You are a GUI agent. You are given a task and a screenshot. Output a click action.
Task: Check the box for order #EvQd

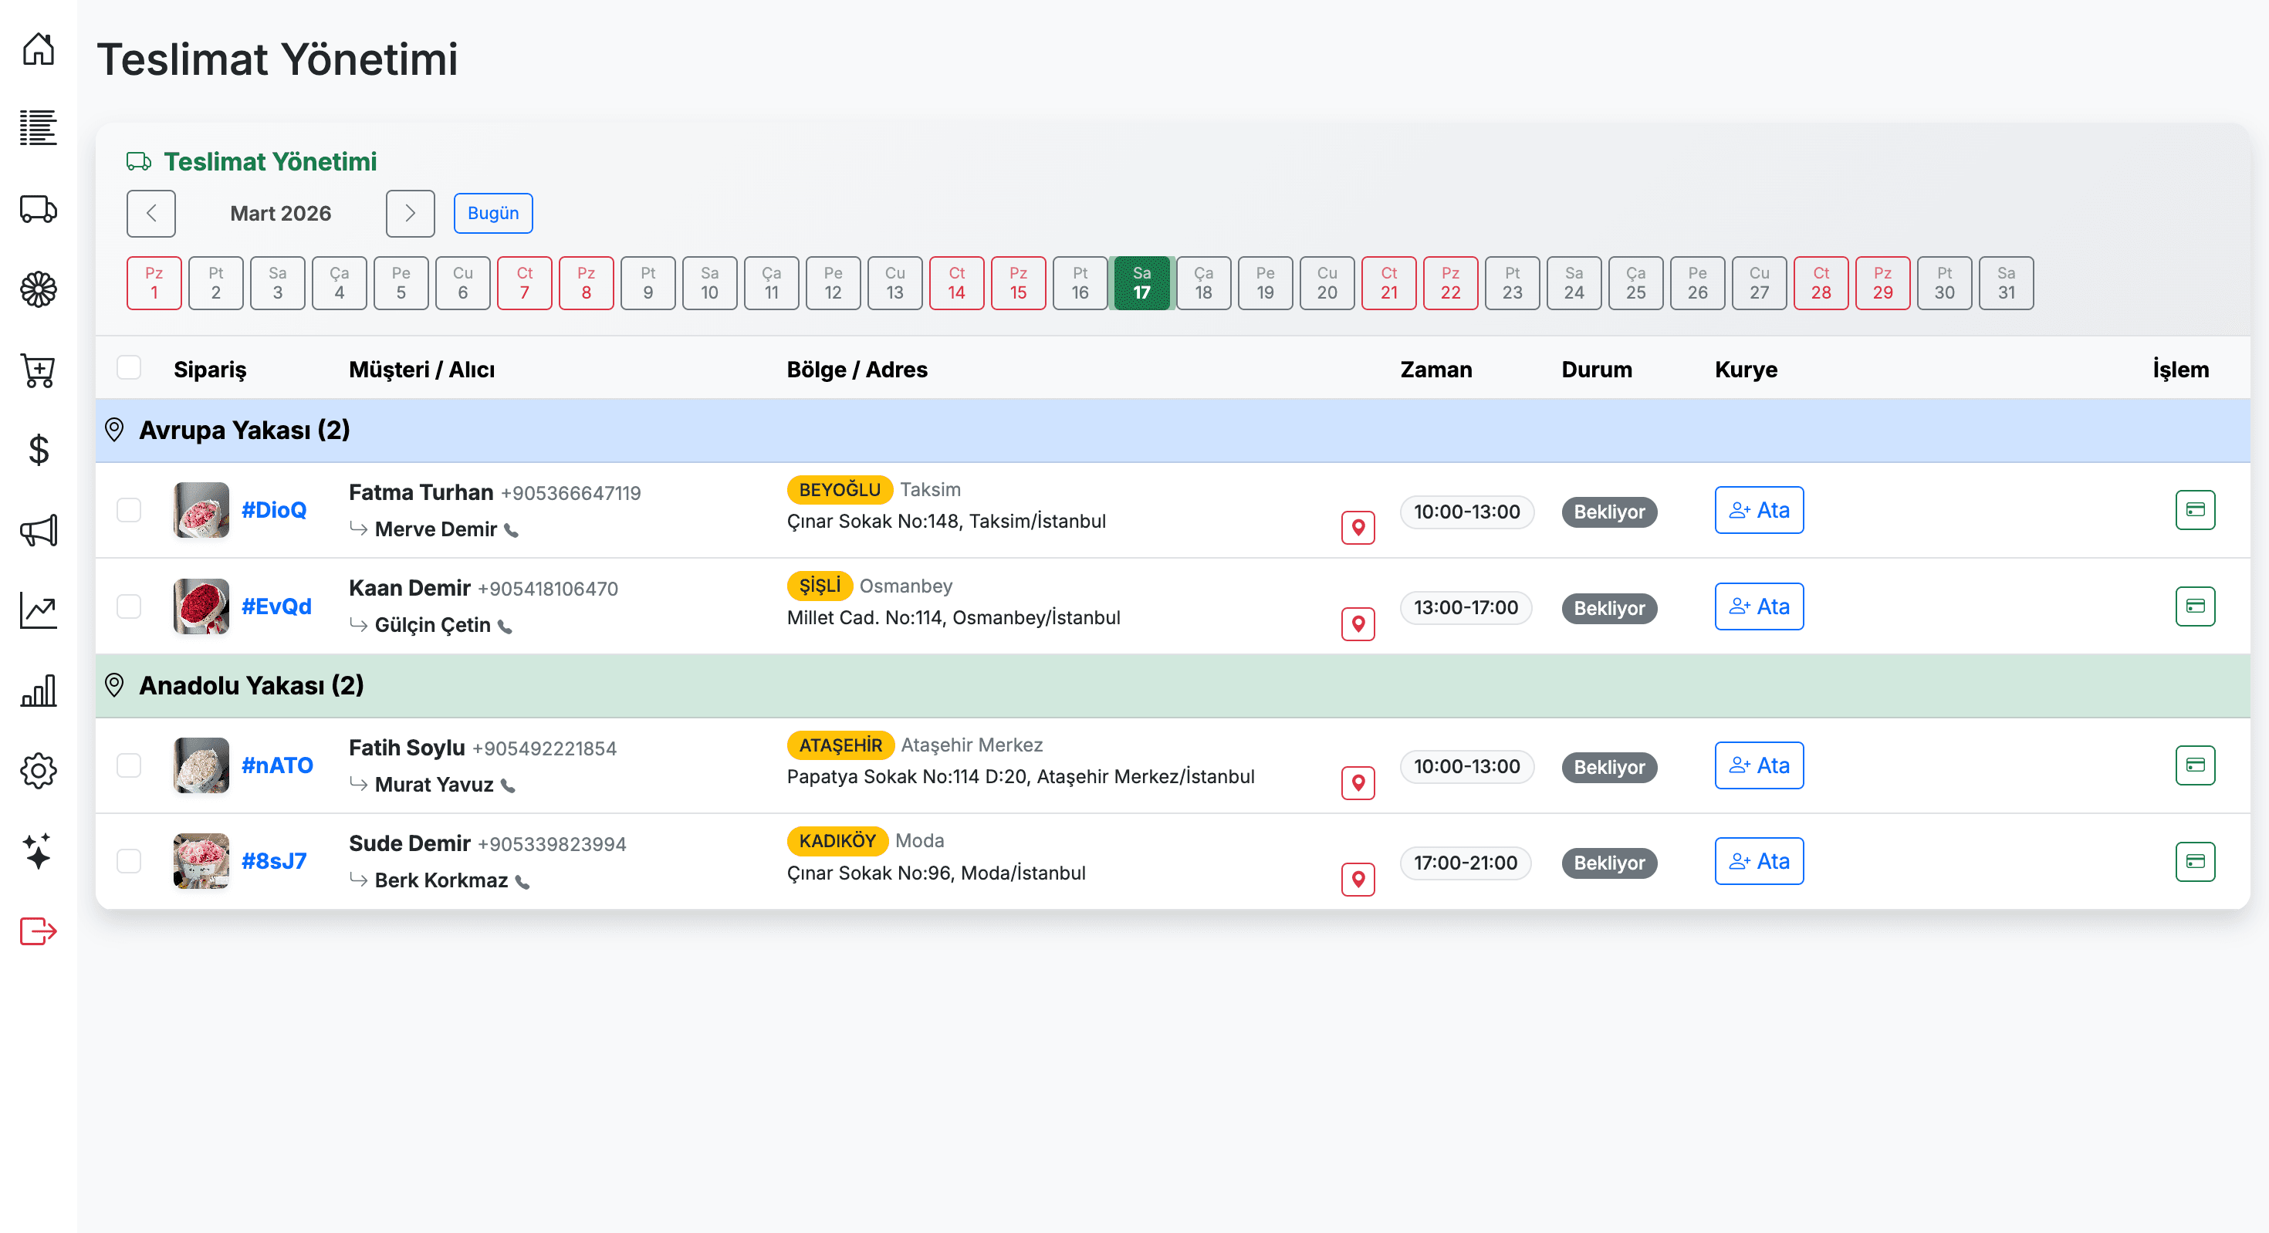(x=129, y=606)
